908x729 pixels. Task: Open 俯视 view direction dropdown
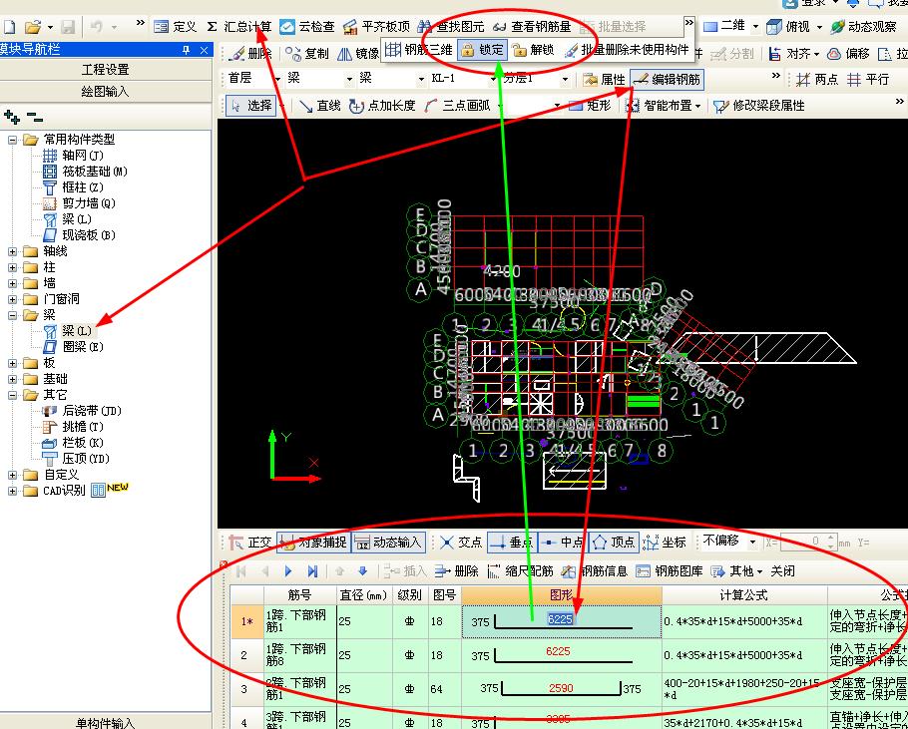coord(819,27)
